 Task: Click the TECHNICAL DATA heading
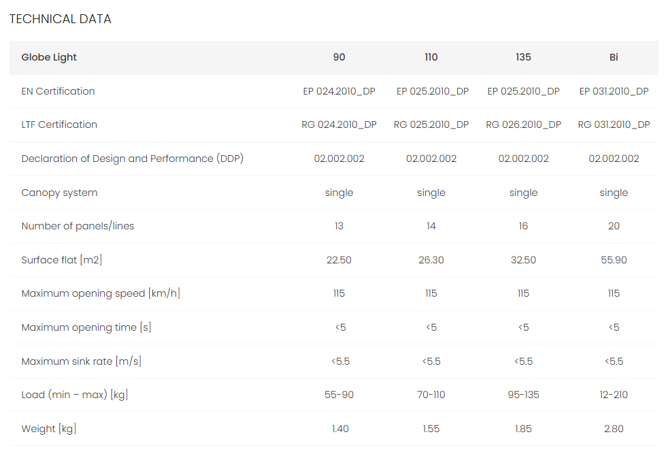tap(60, 19)
